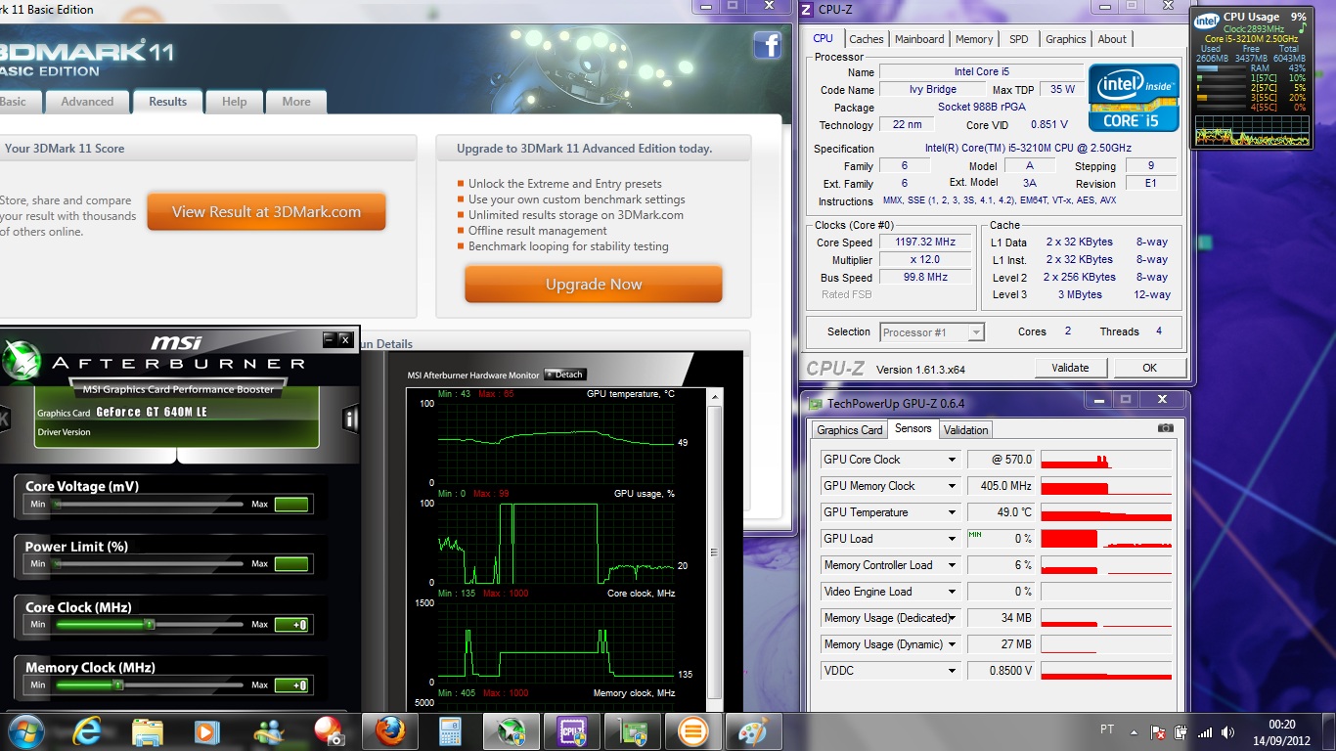Open the More tab in 3DMark 11

[296, 102]
